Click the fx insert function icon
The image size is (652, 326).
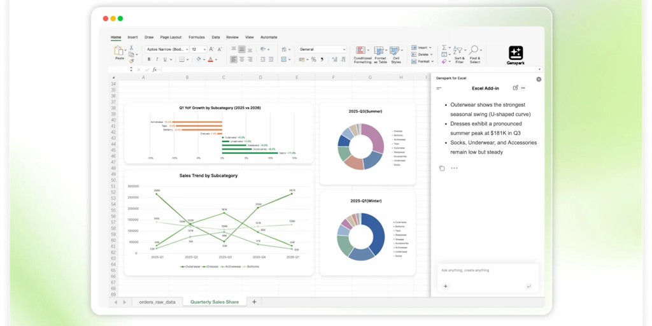point(154,69)
